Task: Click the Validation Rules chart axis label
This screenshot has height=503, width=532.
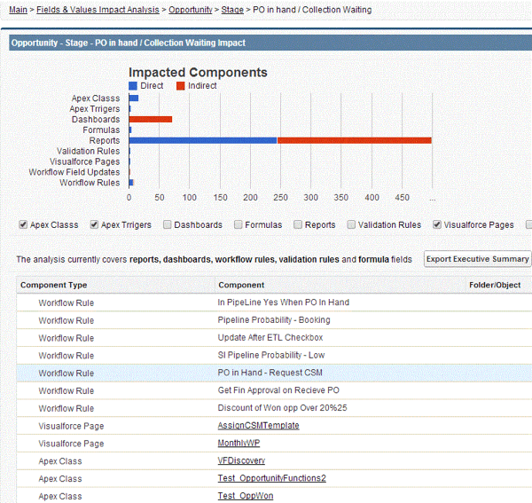Action: point(88,151)
